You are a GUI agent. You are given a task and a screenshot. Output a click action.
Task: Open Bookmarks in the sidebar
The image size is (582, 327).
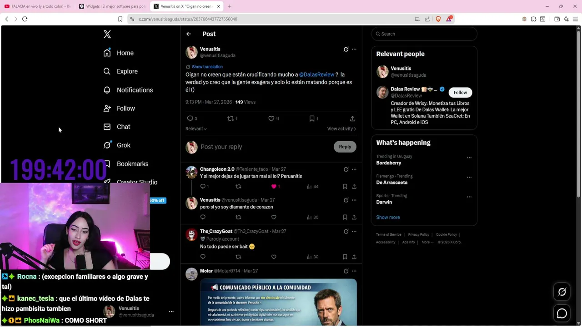[126, 164]
